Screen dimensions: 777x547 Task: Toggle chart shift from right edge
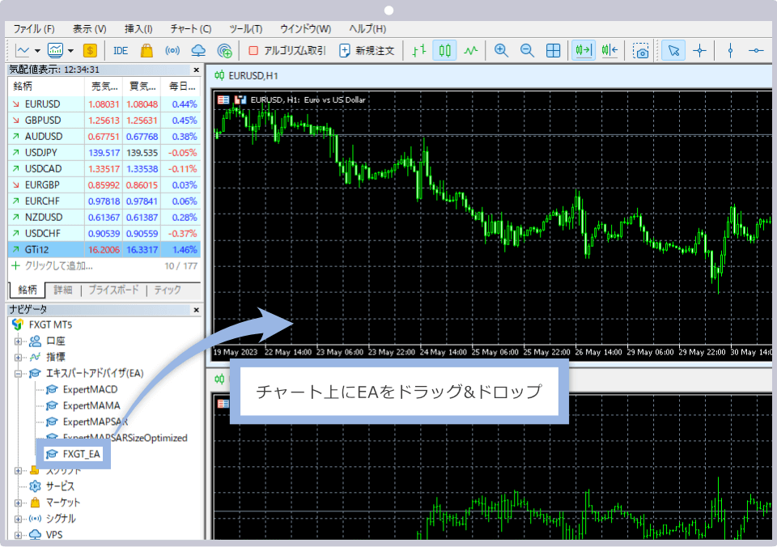tap(609, 50)
